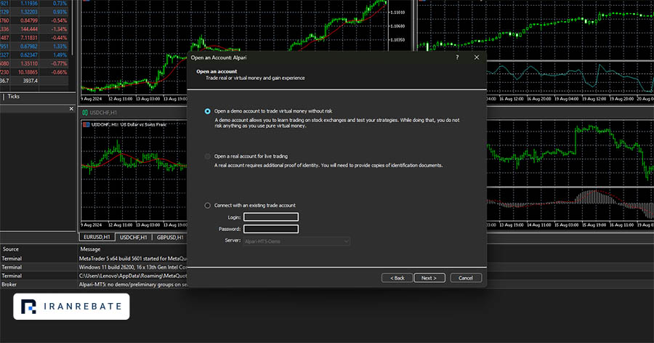Click the Market Watch price 0.62347
Viewport: 654px width, 343px height.
[x=29, y=55]
